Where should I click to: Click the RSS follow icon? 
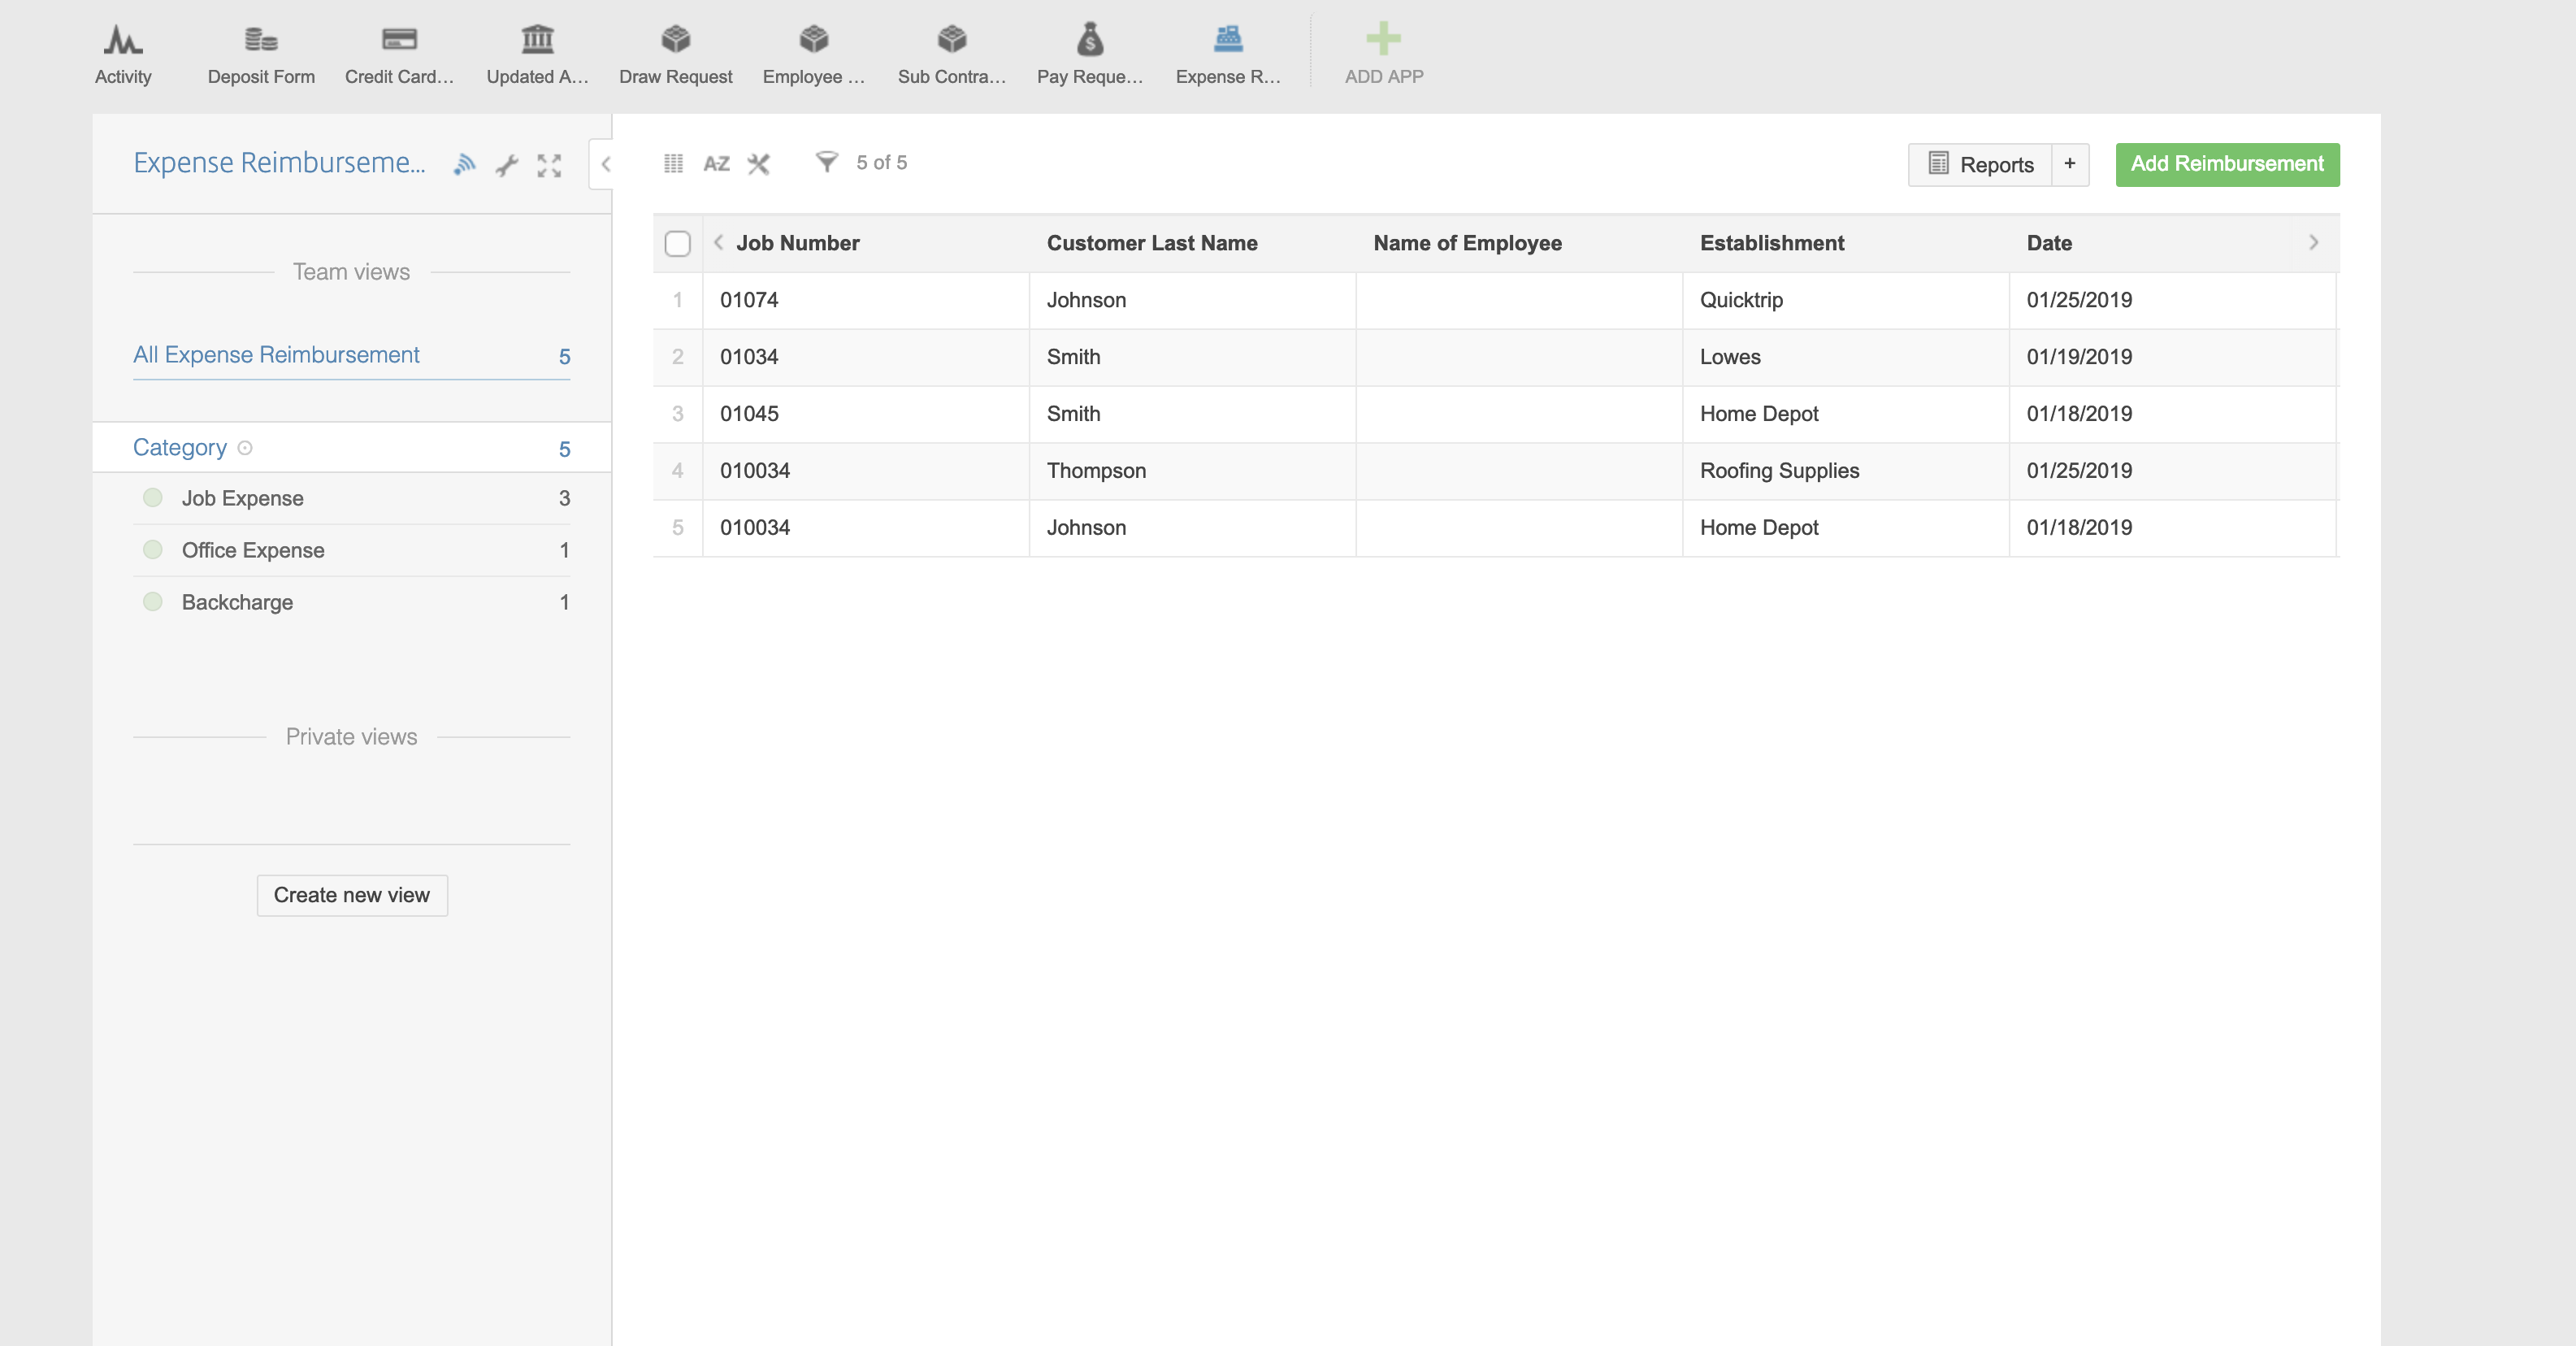click(464, 165)
